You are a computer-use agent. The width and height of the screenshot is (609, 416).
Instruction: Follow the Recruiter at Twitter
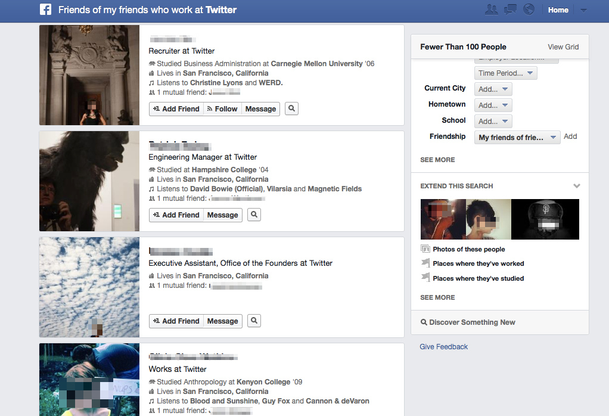(222, 109)
